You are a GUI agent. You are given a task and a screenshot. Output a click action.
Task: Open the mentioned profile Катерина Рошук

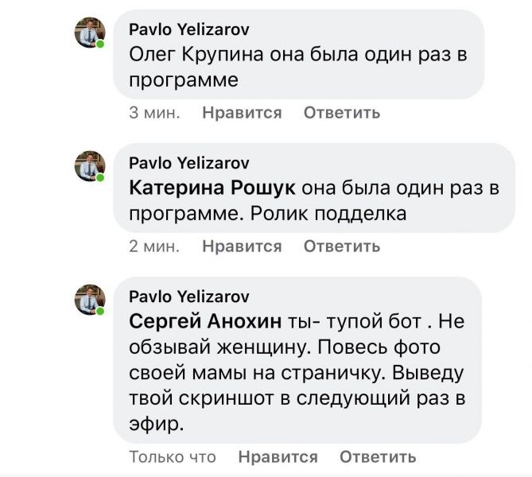[x=212, y=188]
